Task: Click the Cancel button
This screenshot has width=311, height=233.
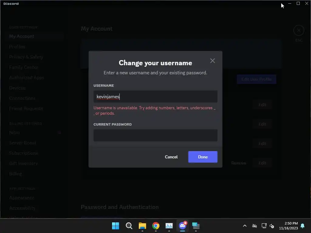Action: (x=171, y=157)
